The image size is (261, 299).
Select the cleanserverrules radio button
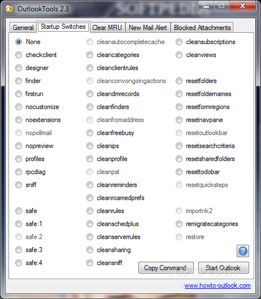tap(90, 237)
